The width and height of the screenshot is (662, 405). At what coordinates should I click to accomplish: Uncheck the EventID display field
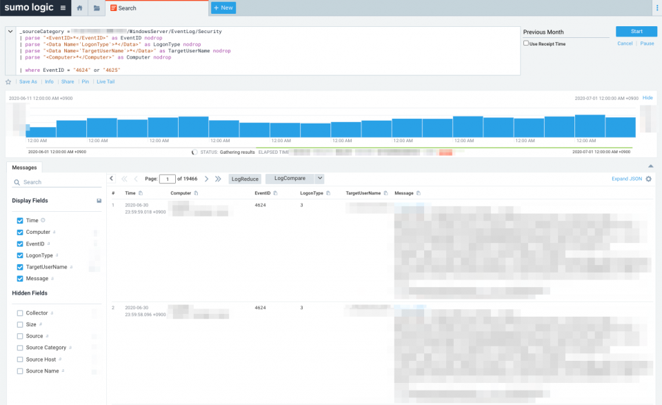(20, 244)
